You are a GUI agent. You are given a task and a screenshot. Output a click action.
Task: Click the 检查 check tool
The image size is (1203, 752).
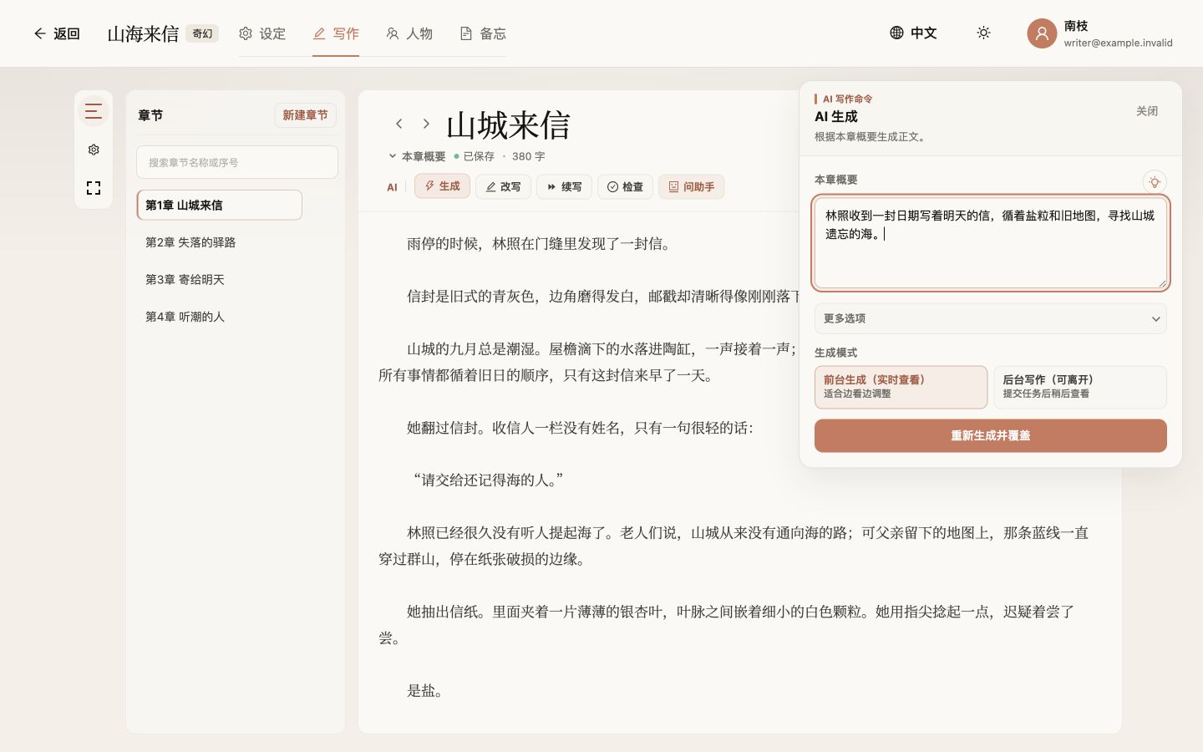pos(625,187)
